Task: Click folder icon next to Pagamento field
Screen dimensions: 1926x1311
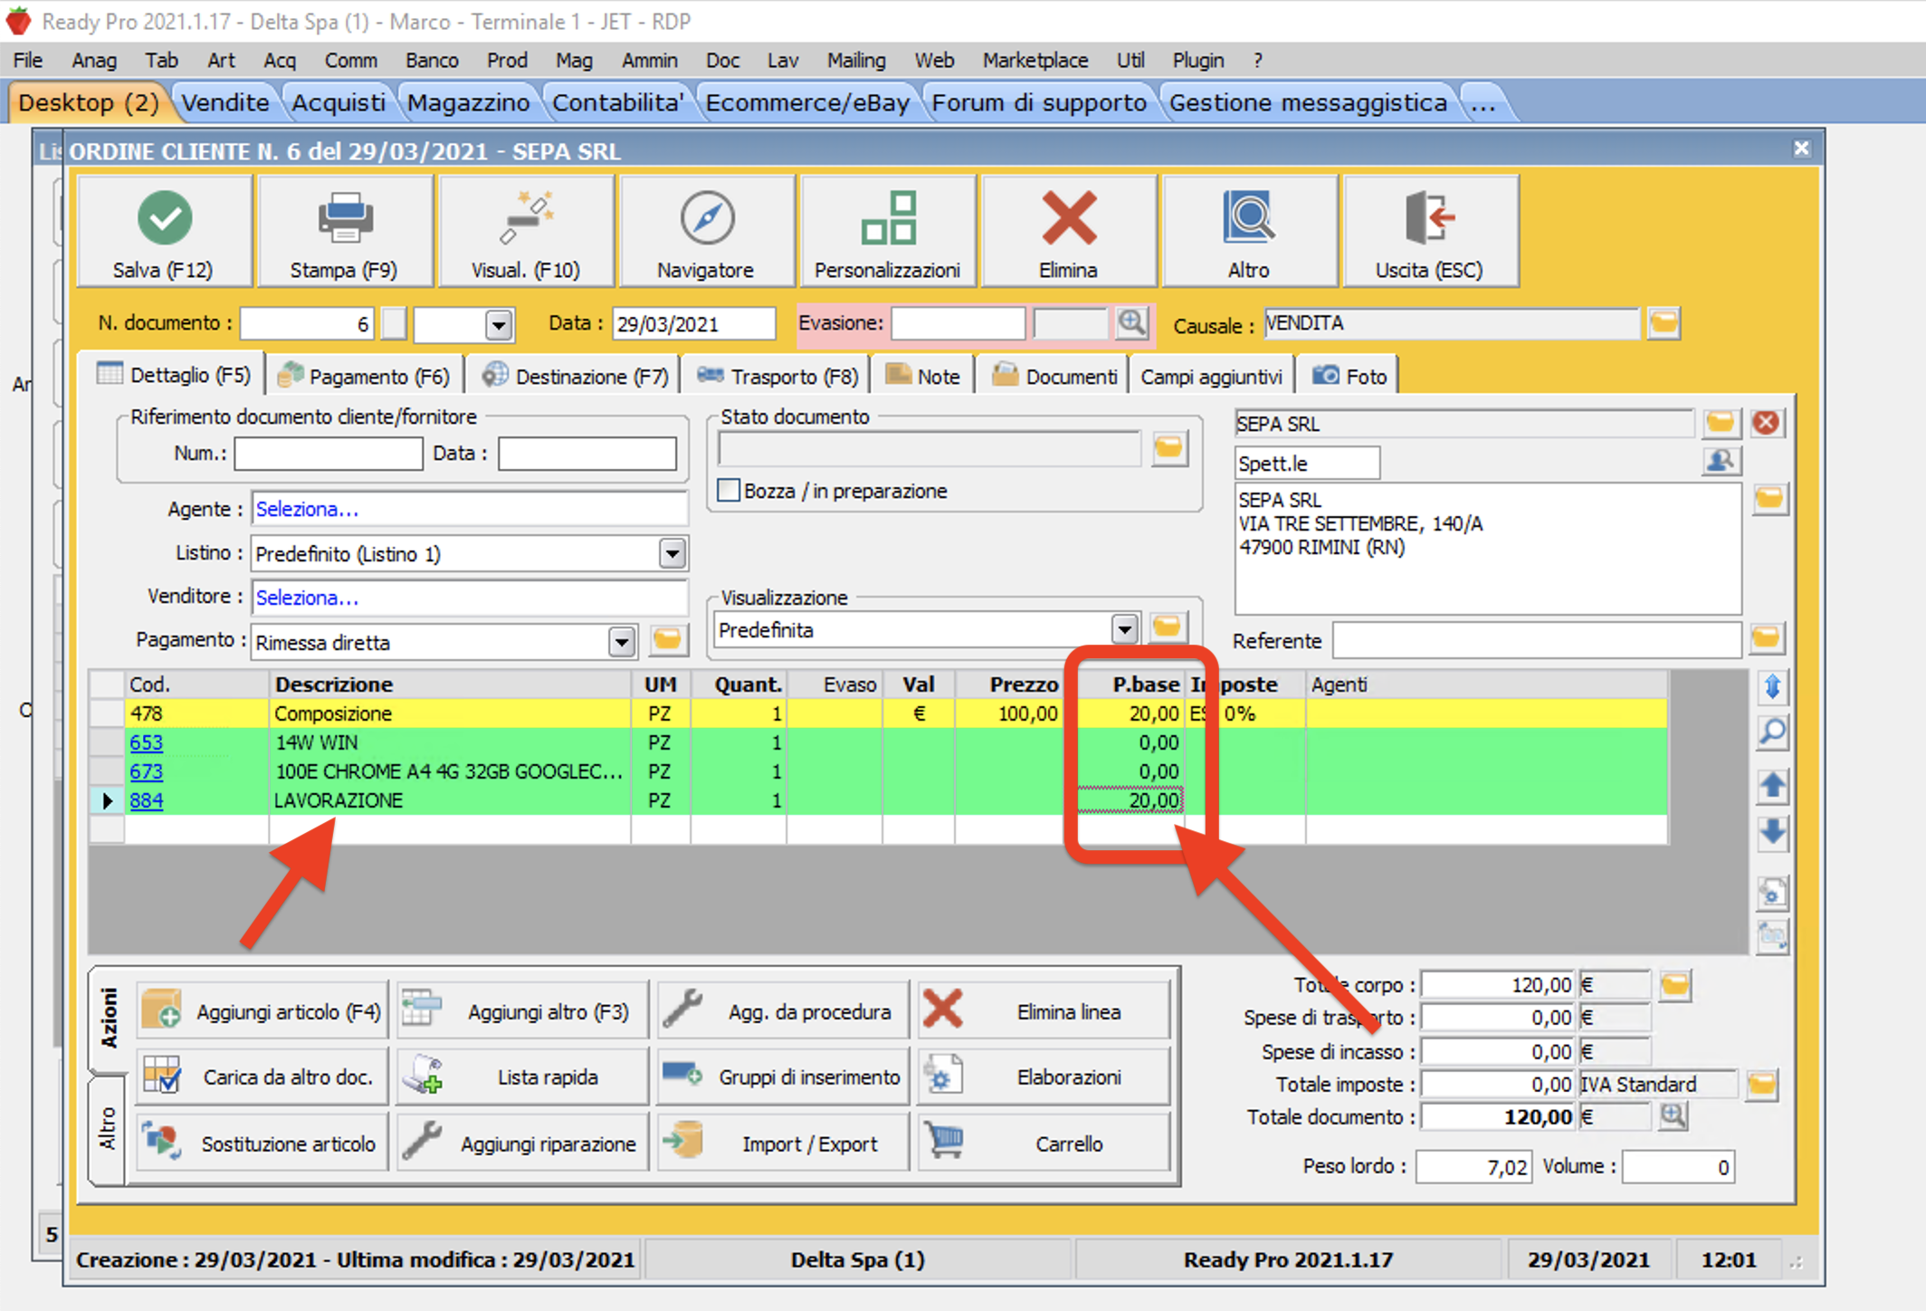Action: coord(668,641)
